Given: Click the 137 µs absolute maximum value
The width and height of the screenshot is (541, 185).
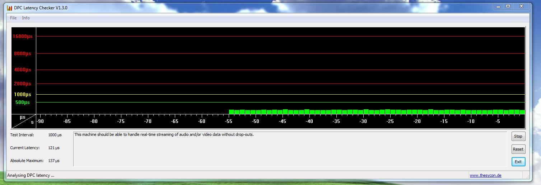Looking at the screenshot, I should [x=53, y=161].
